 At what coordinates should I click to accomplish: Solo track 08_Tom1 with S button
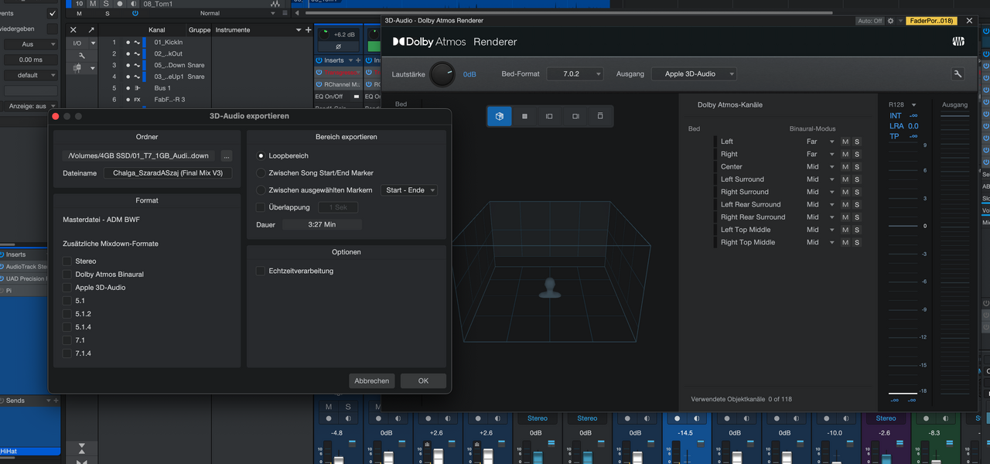tap(105, 4)
